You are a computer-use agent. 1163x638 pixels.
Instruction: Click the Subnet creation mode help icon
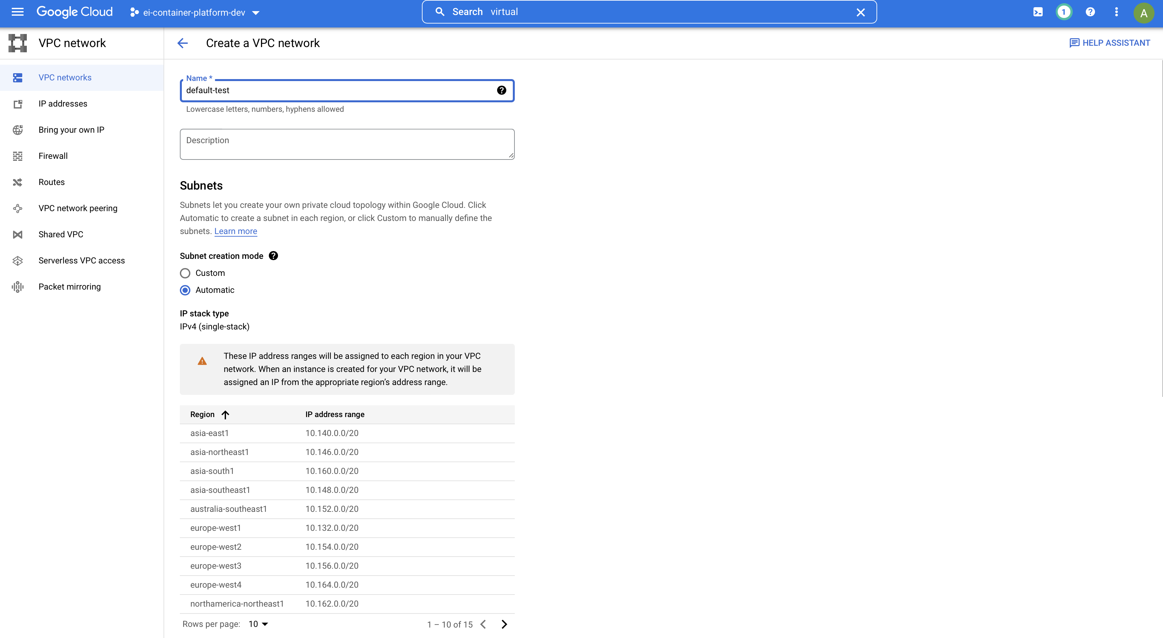273,255
